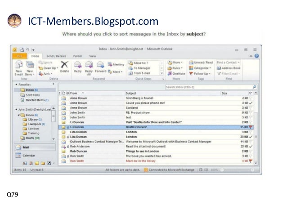Select Team E-mail quick step
This screenshot has height=219, width=287.
tap(139, 73)
